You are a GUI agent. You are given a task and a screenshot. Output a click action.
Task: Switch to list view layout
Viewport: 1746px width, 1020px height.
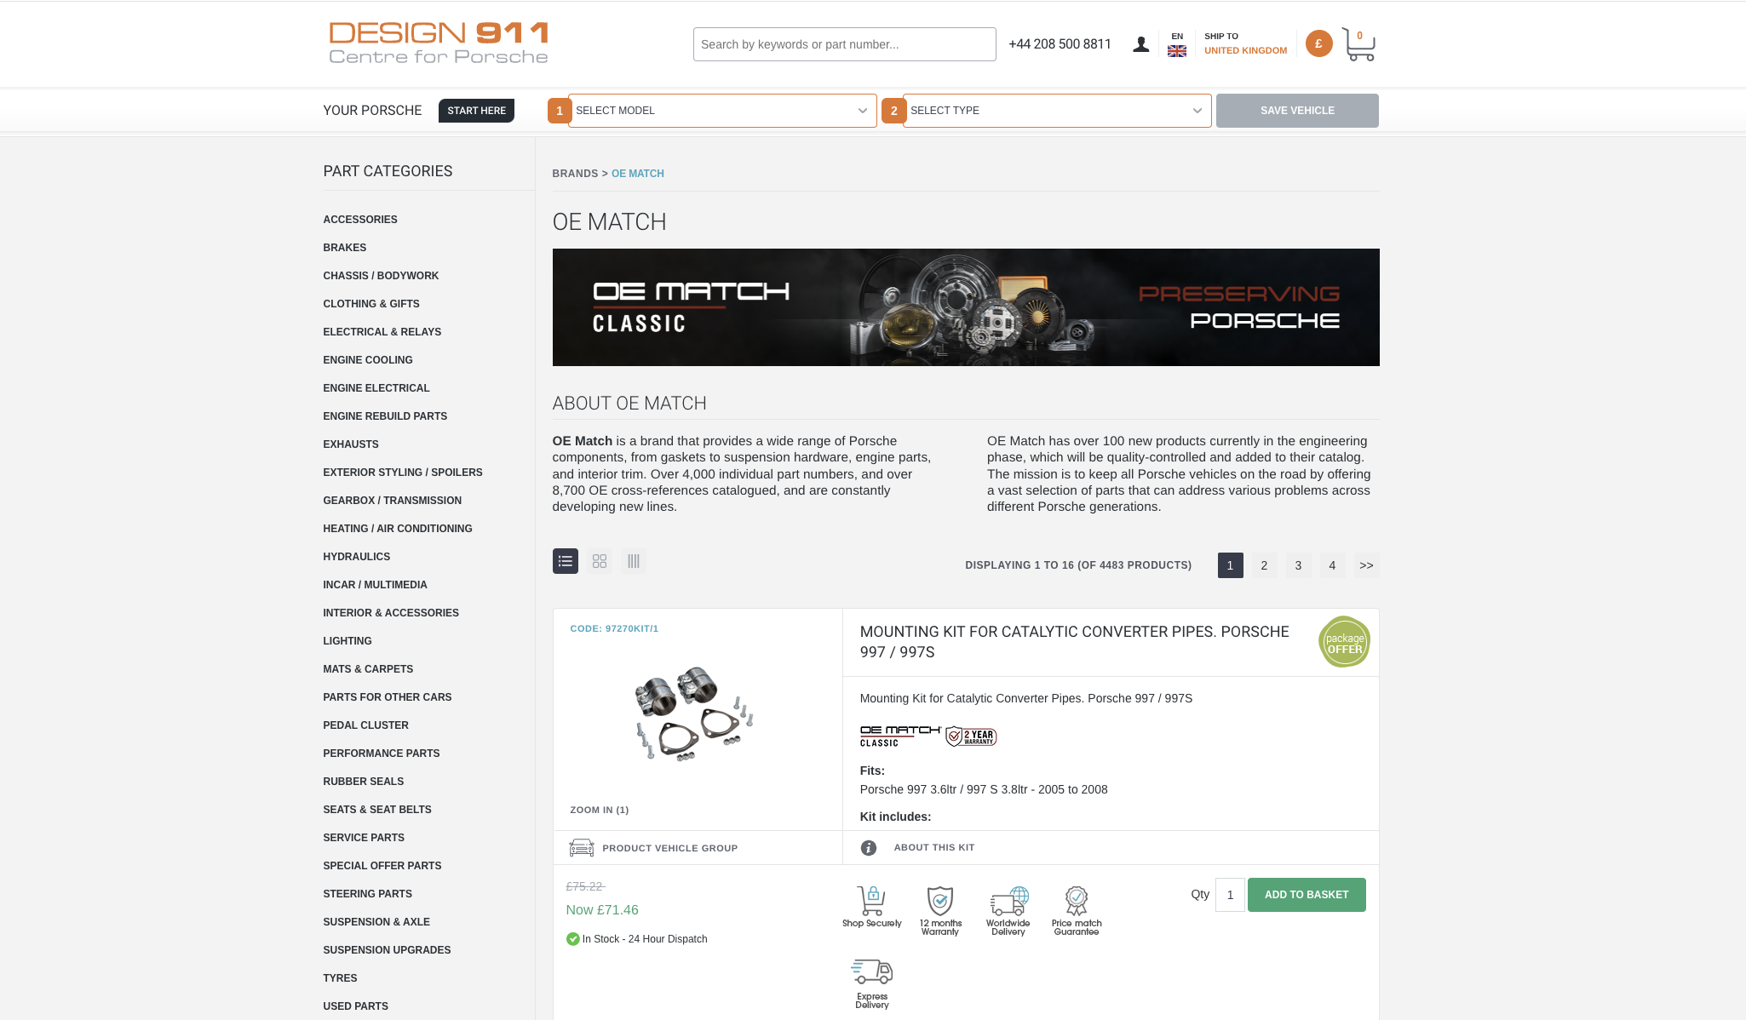[566, 561]
